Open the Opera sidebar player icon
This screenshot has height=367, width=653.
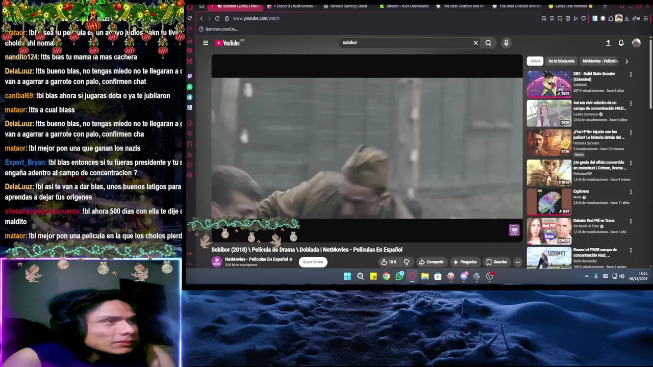190,123
